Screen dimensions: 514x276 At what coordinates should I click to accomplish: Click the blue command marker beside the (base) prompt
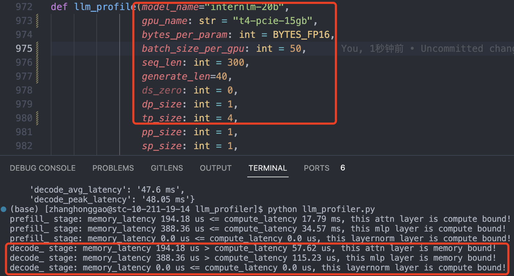point(3,209)
